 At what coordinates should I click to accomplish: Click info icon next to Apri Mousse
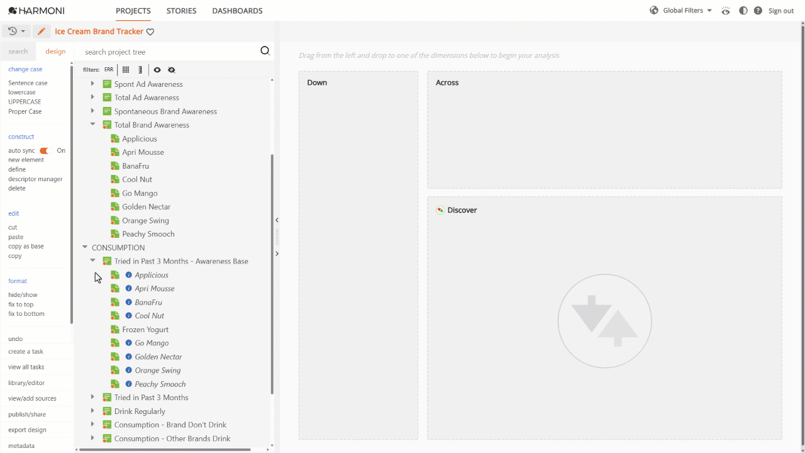(x=129, y=288)
